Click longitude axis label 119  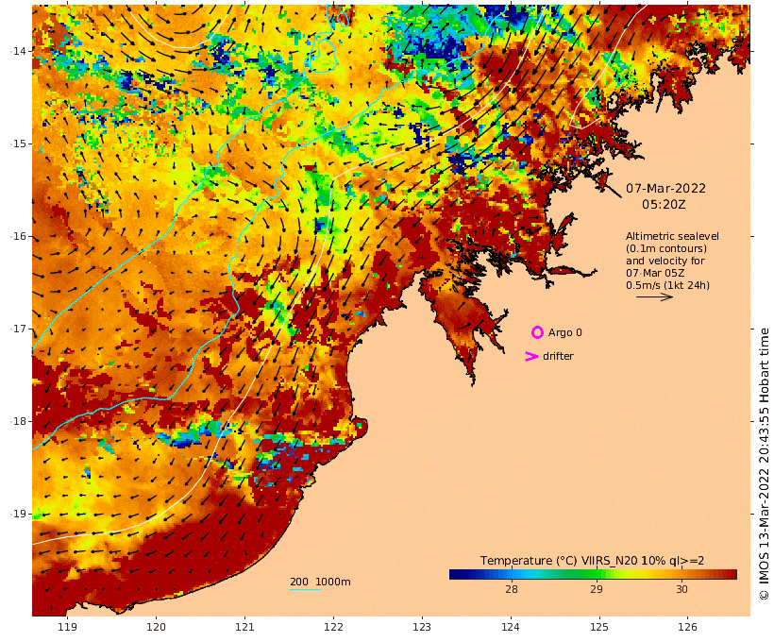point(68,627)
